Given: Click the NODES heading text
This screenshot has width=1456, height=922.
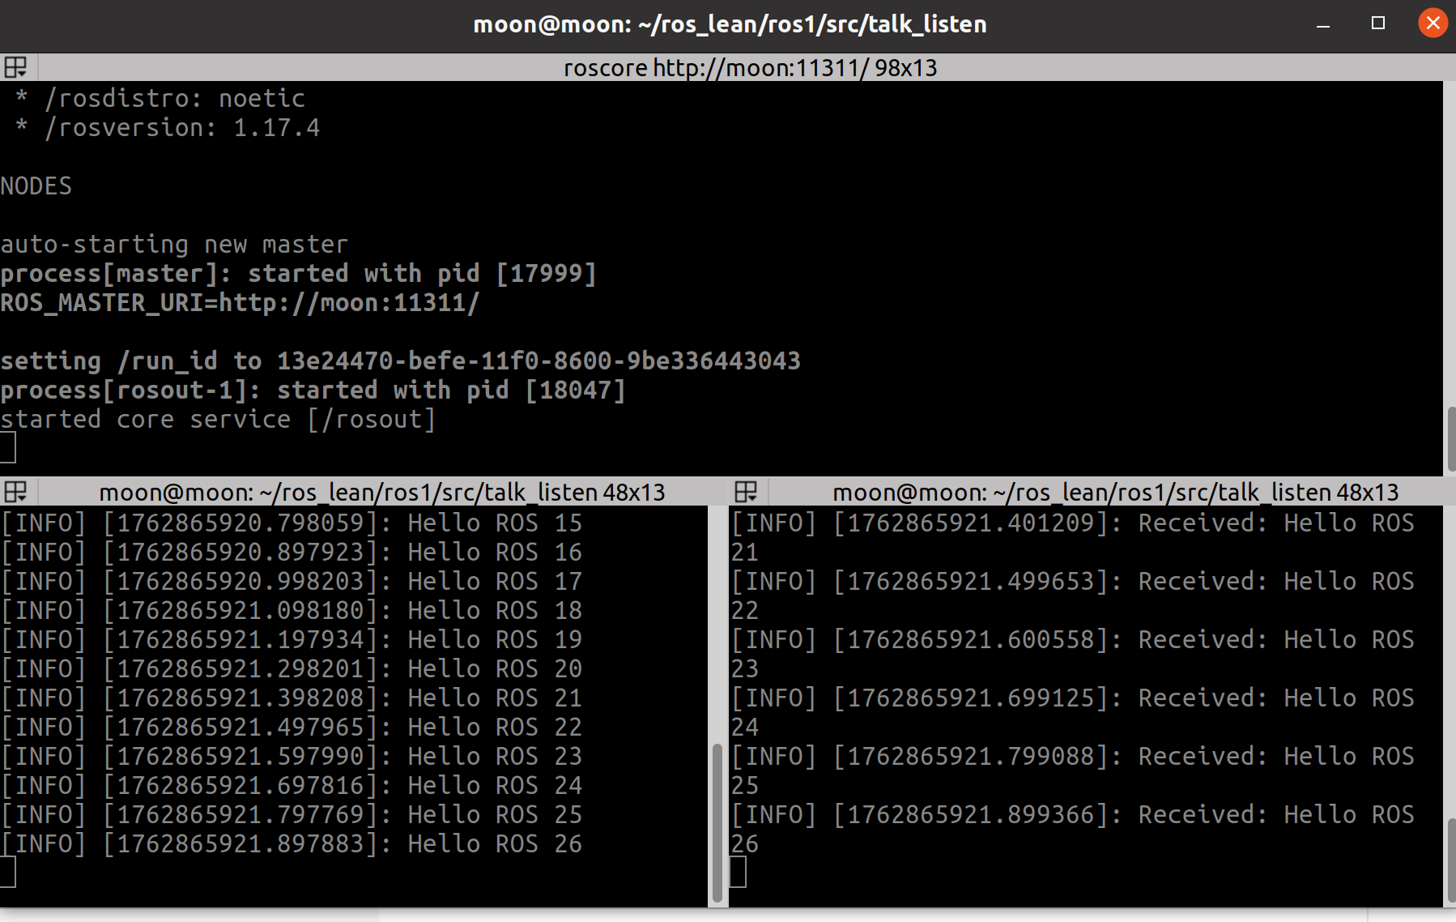Looking at the screenshot, I should pyautogui.click(x=36, y=186).
